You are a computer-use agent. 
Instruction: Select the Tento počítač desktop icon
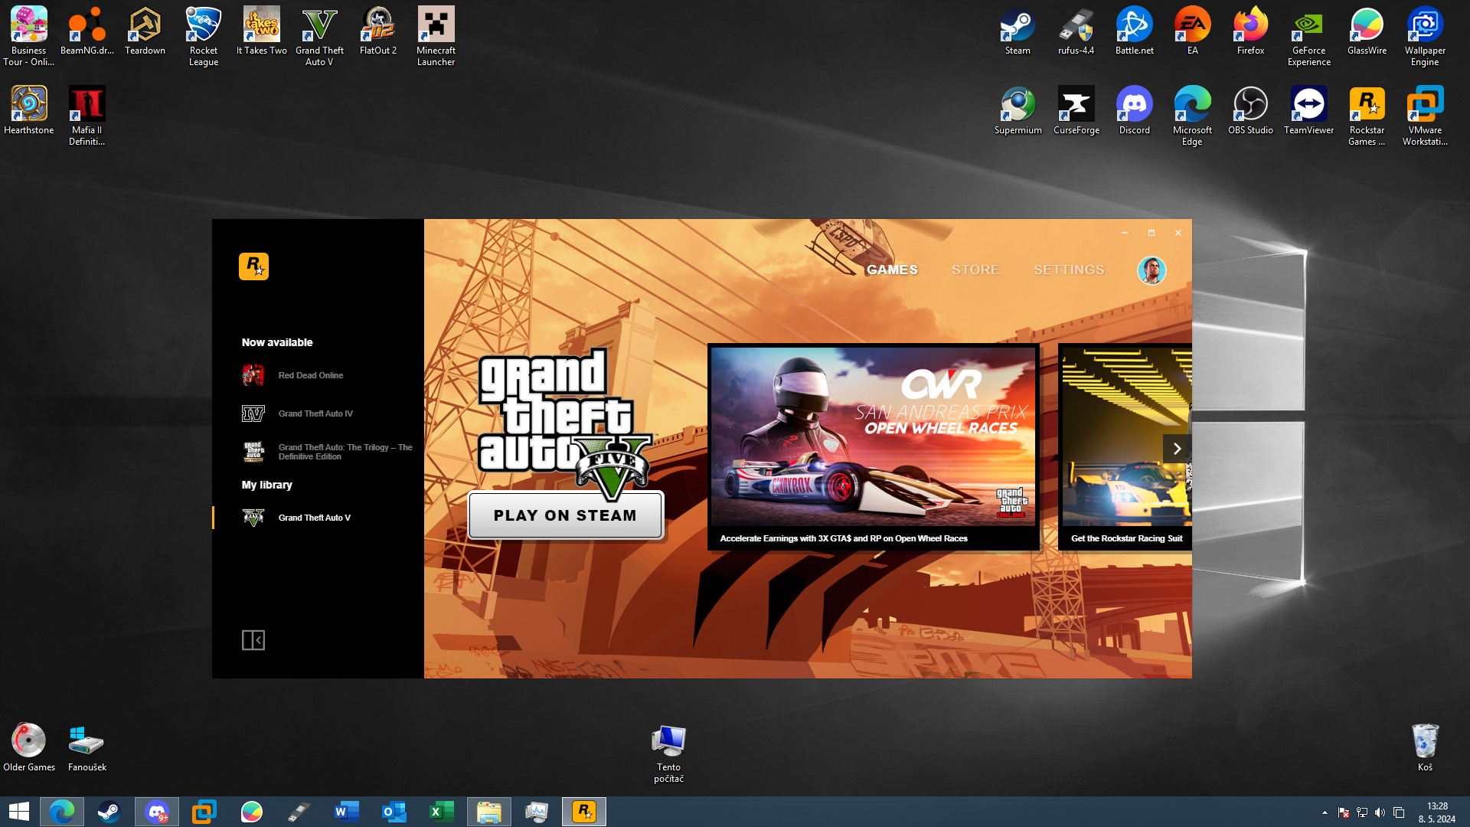point(669,753)
